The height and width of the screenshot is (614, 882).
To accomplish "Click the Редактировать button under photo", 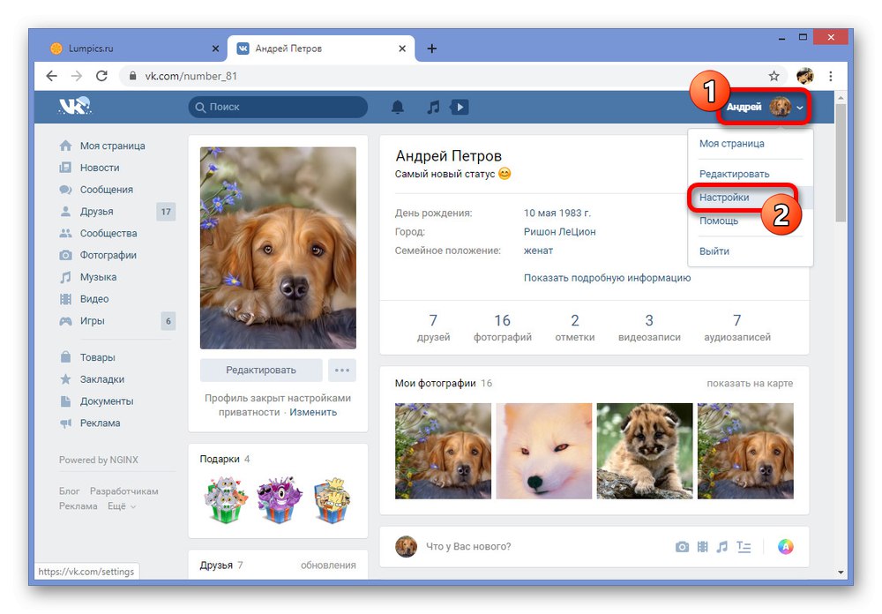I will pyautogui.click(x=261, y=371).
